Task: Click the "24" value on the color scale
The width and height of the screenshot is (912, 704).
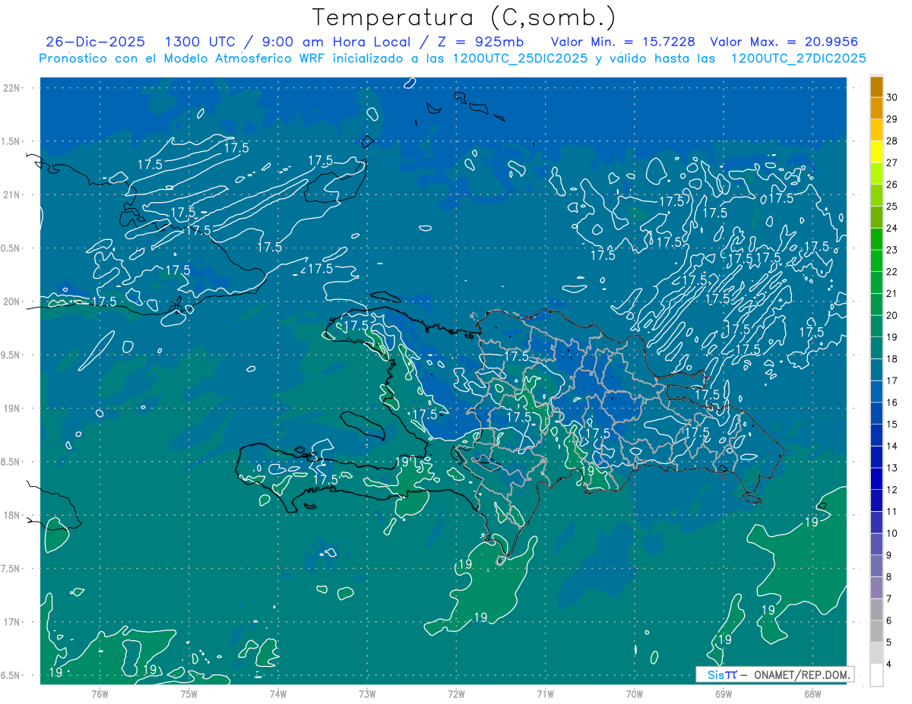Action: point(892,228)
